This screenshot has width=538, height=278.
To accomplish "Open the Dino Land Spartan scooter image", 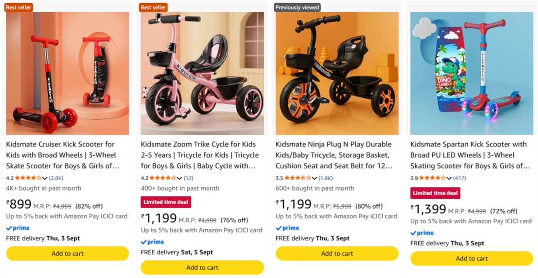I will pos(472,73).
